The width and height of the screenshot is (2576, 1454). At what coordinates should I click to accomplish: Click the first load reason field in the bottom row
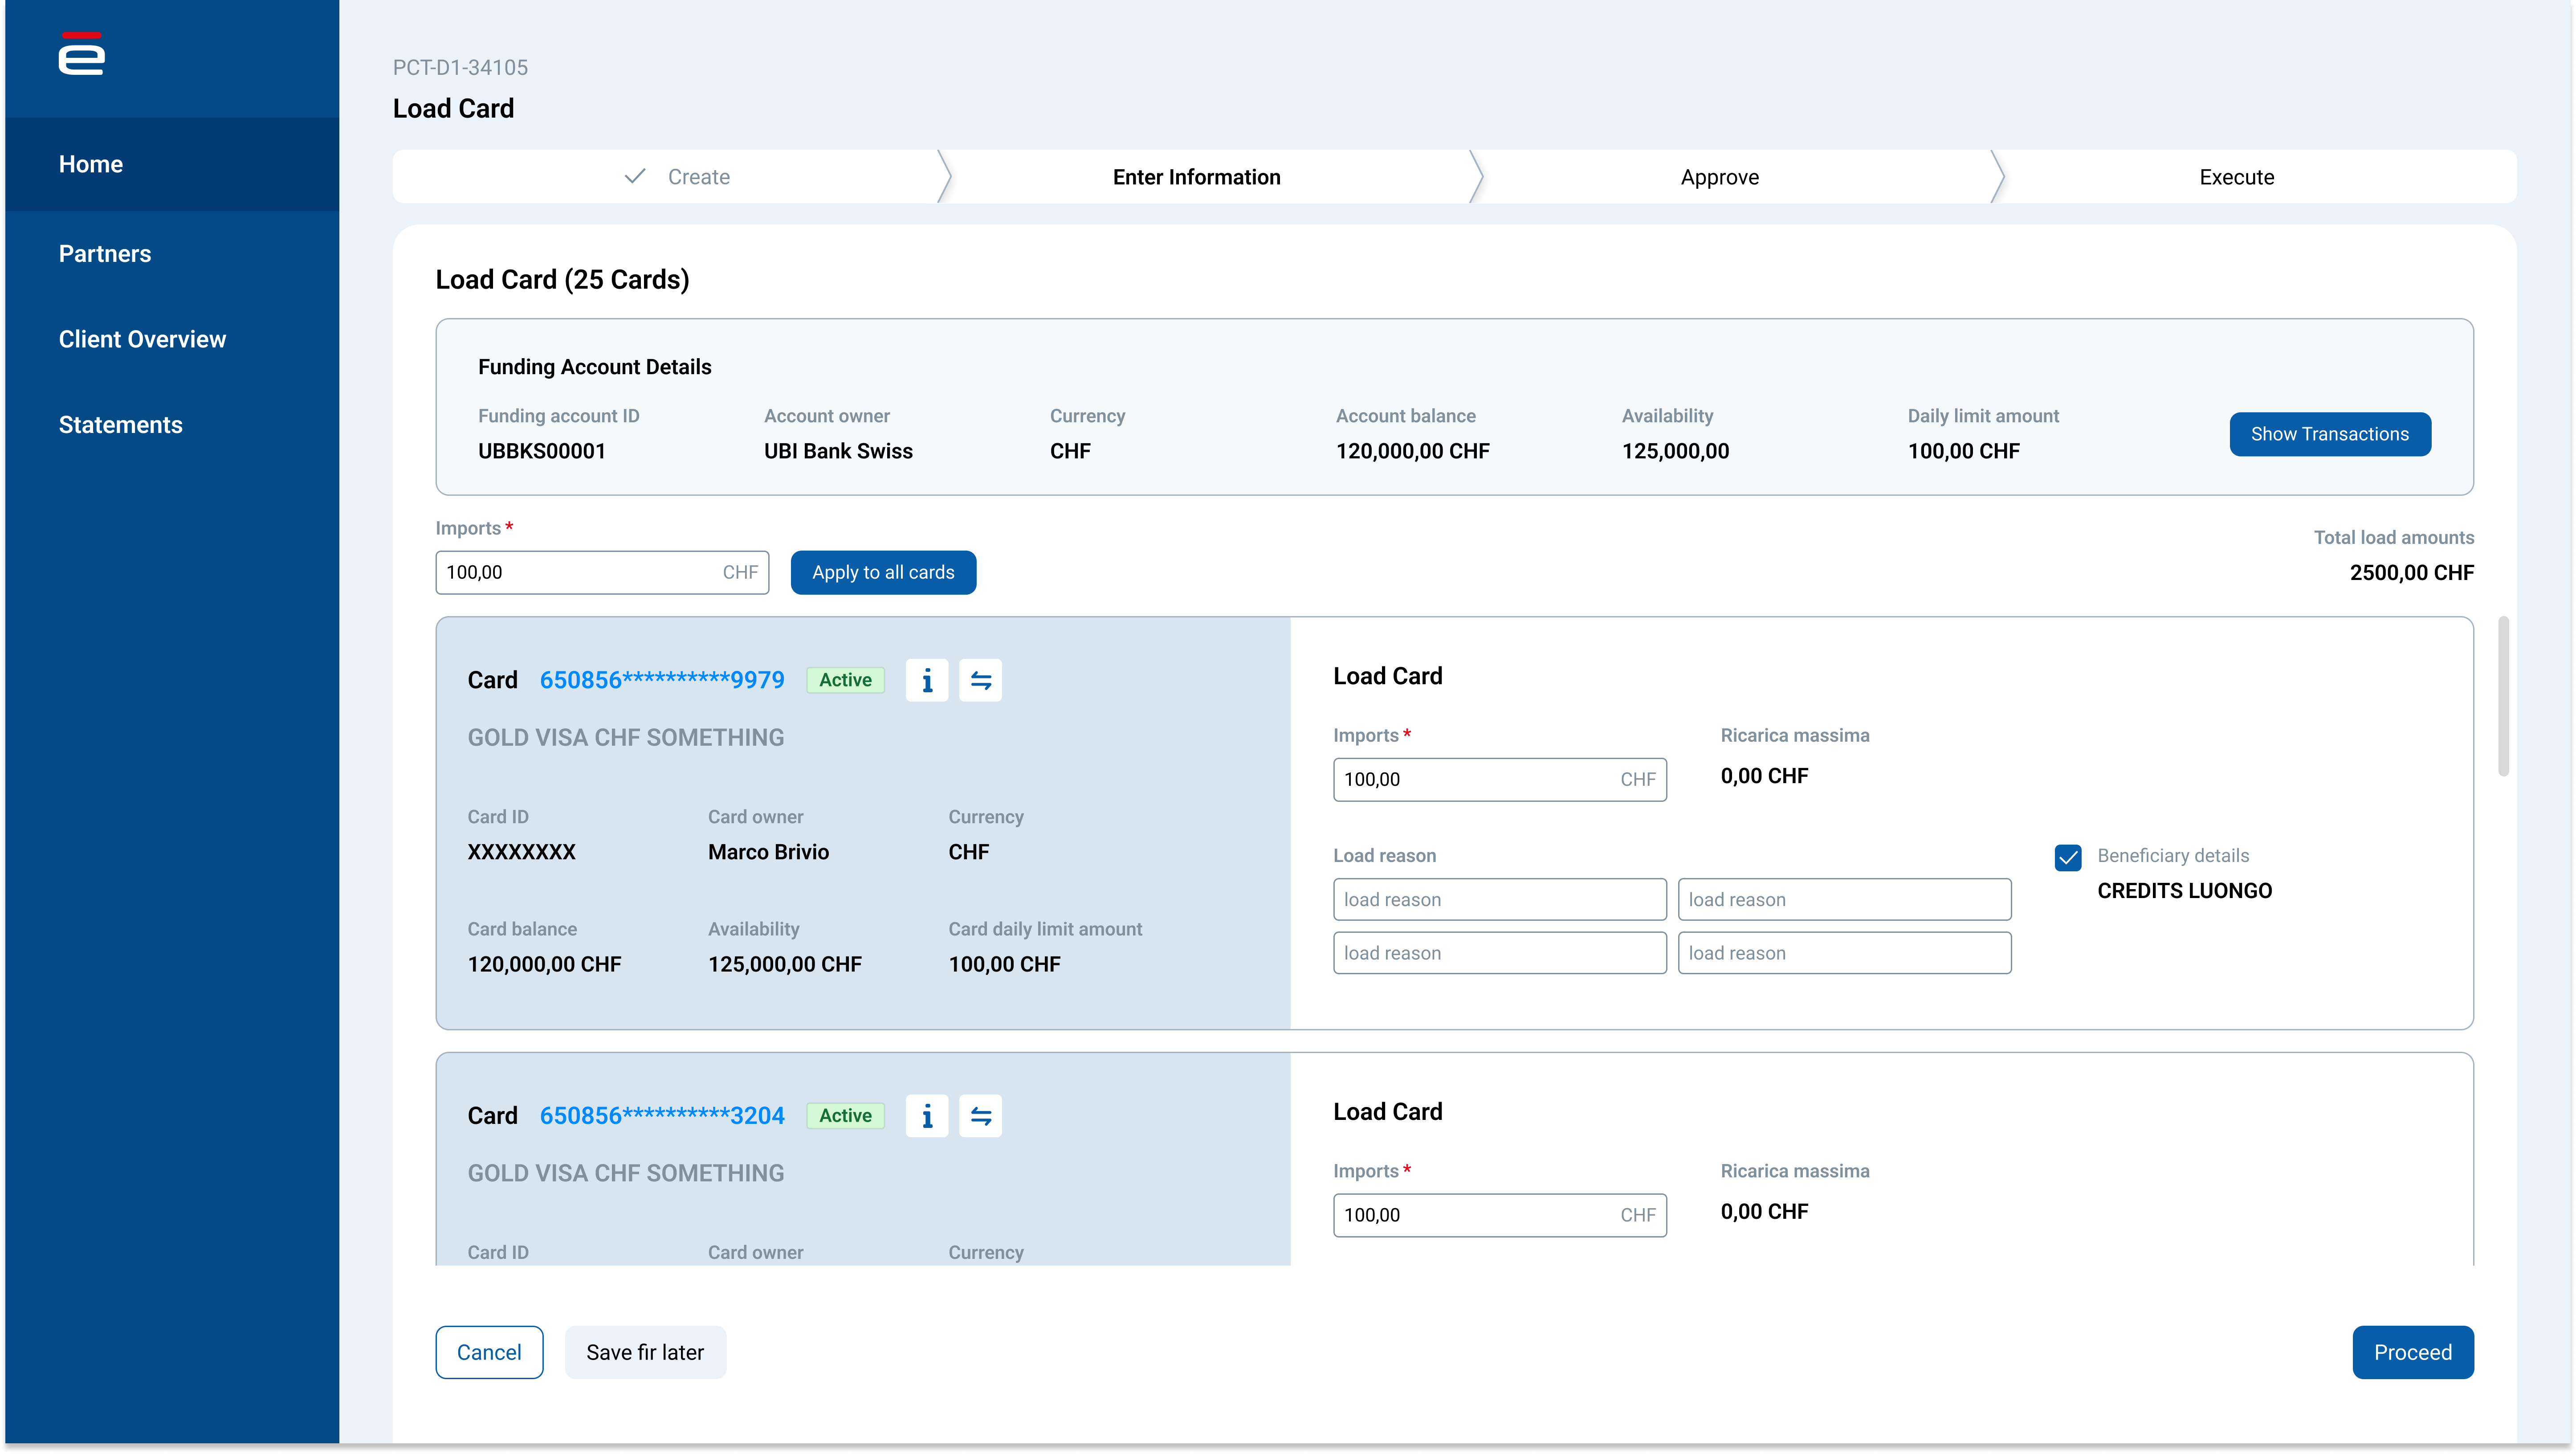click(x=1500, y=953)
